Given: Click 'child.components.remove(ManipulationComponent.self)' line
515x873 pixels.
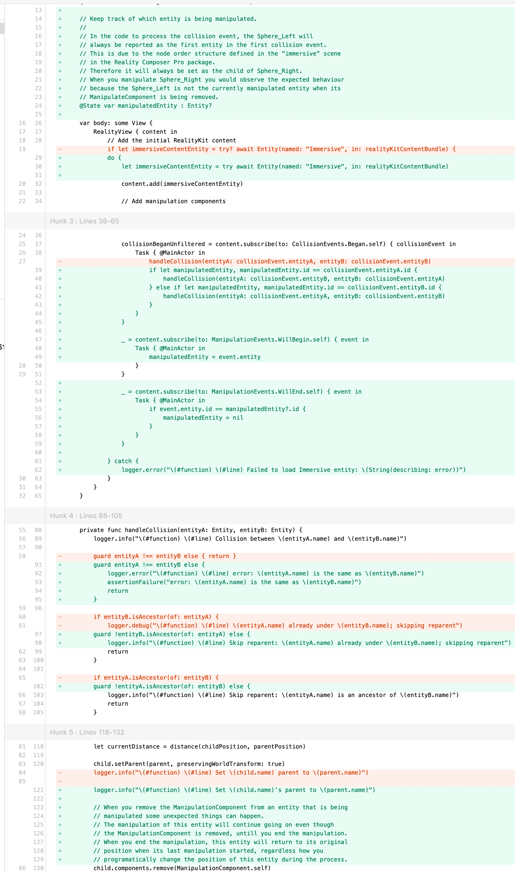Looking at the screenshot, I should tap(182, 868).
